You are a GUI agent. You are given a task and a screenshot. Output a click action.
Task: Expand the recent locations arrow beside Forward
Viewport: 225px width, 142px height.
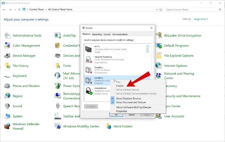point(15,10)
